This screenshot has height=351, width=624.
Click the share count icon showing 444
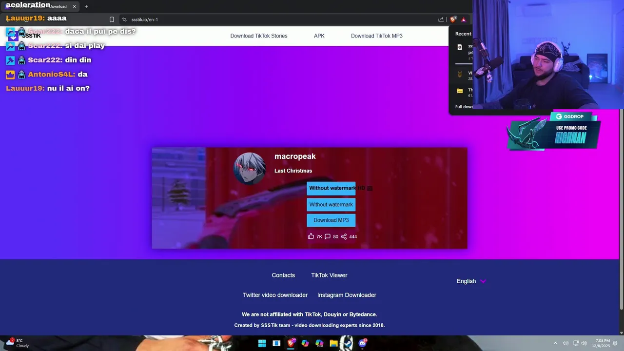click(344, 236)
